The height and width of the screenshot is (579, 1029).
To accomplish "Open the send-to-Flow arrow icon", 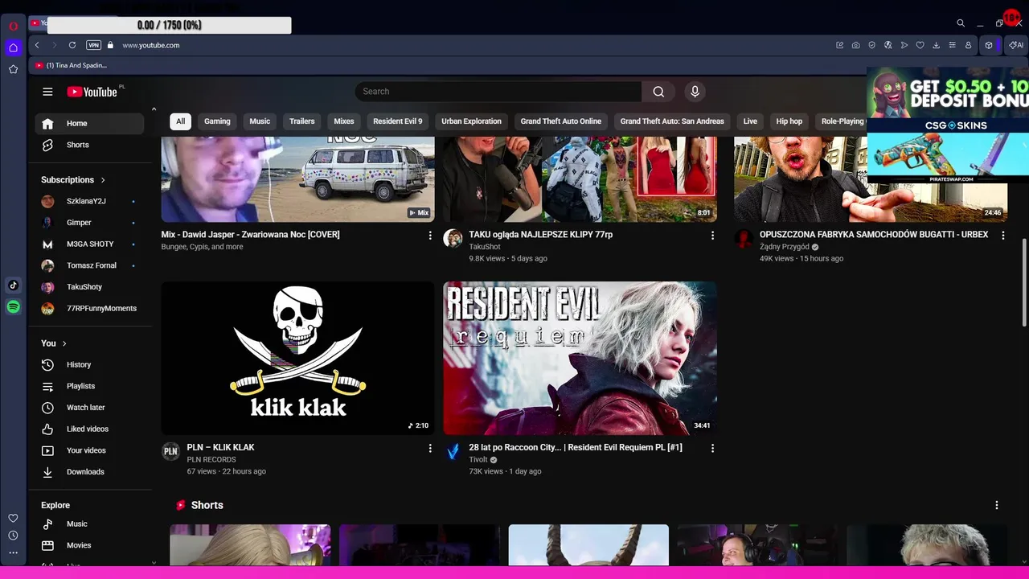I will tap(904, 45).
